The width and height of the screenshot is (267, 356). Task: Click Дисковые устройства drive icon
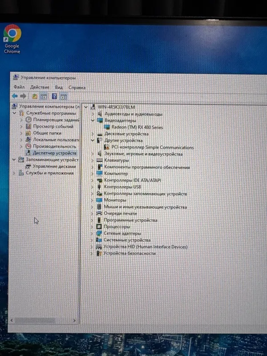pos(100,134)
